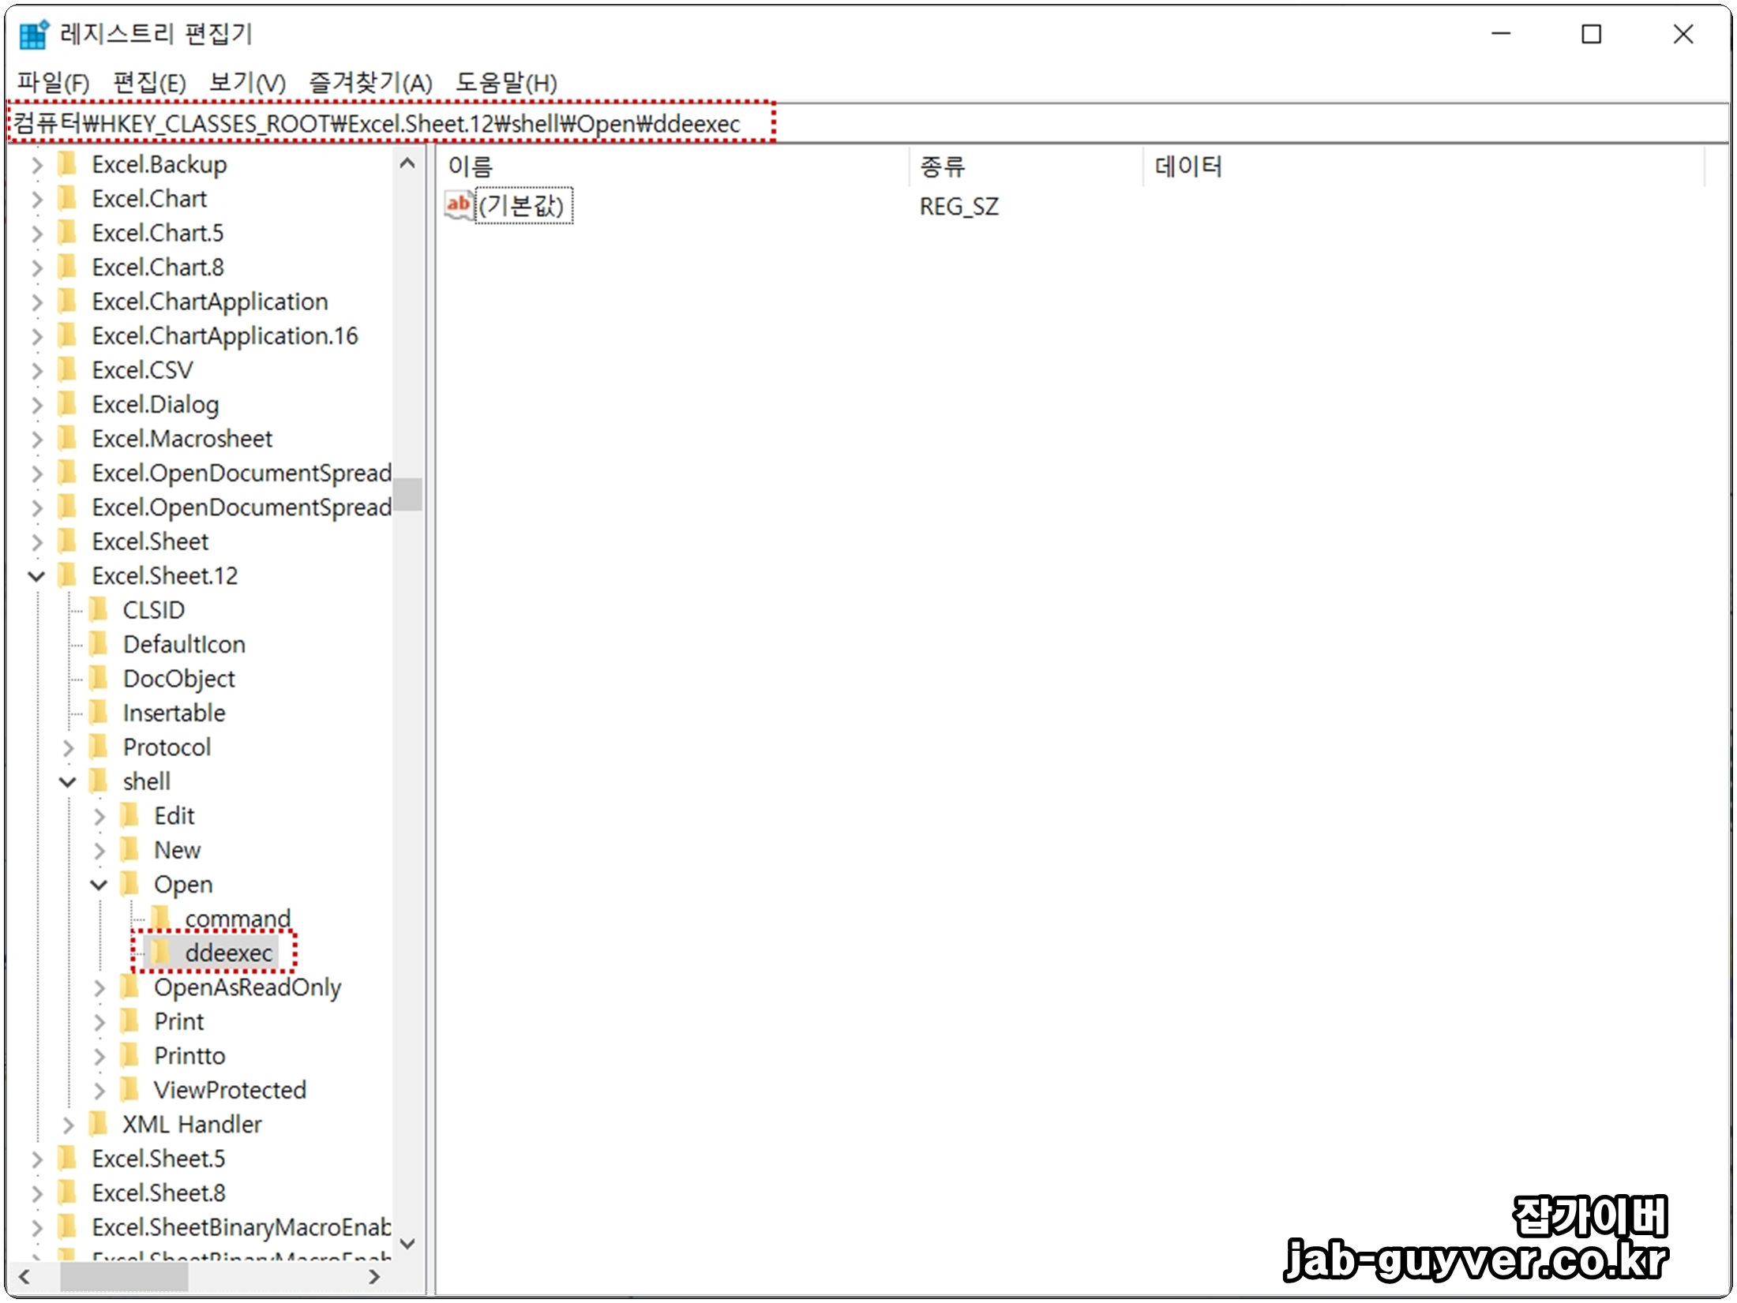Click the CLSID folder icon

pos(99,609)
